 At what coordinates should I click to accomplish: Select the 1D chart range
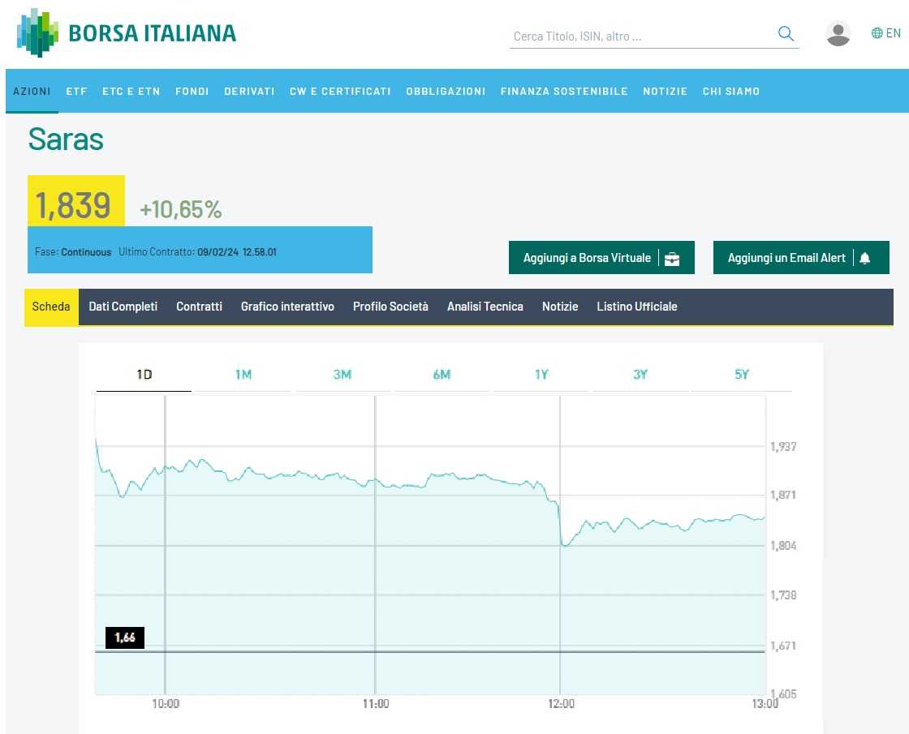click(x=144, y=375)
